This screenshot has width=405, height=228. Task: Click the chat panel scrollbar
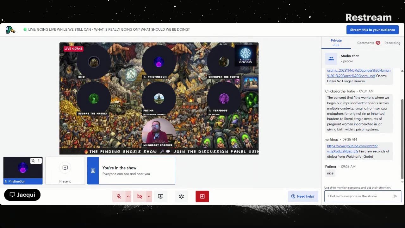(402, 139)
